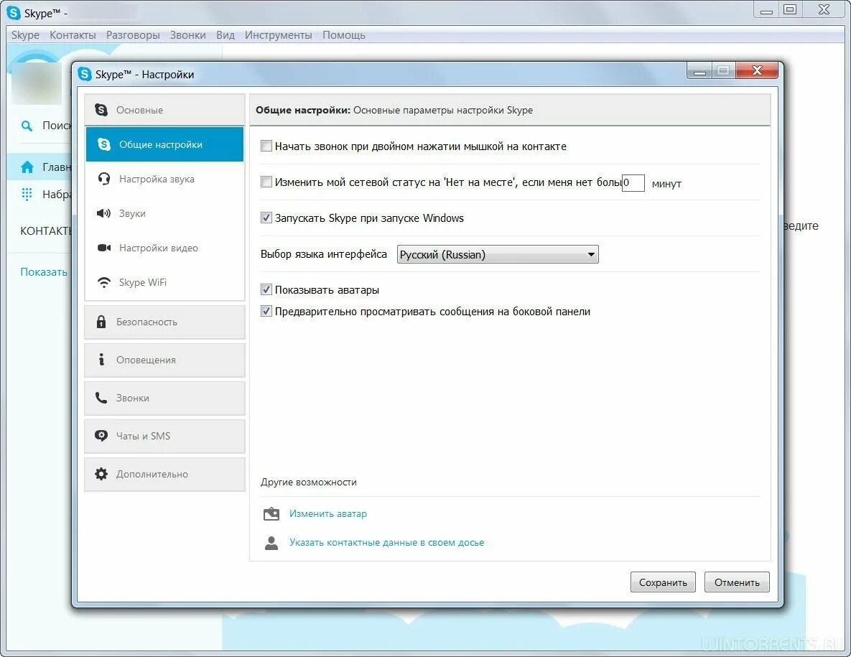Click the padlock icon for Безопасность
Image resolution: width=851 pixels, height=657 pixels.
tap(101, 322)
